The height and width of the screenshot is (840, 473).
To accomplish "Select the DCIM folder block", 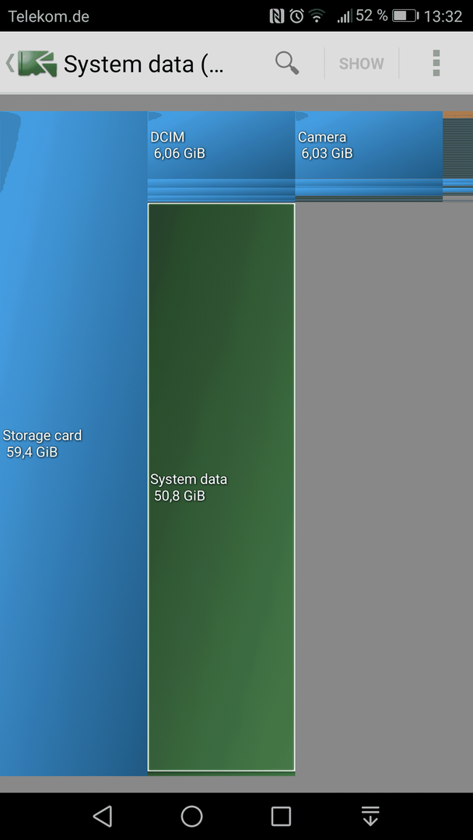I will 221,145.
